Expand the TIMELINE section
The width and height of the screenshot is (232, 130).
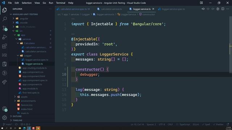pyautogui.click(x=17, y=120)
